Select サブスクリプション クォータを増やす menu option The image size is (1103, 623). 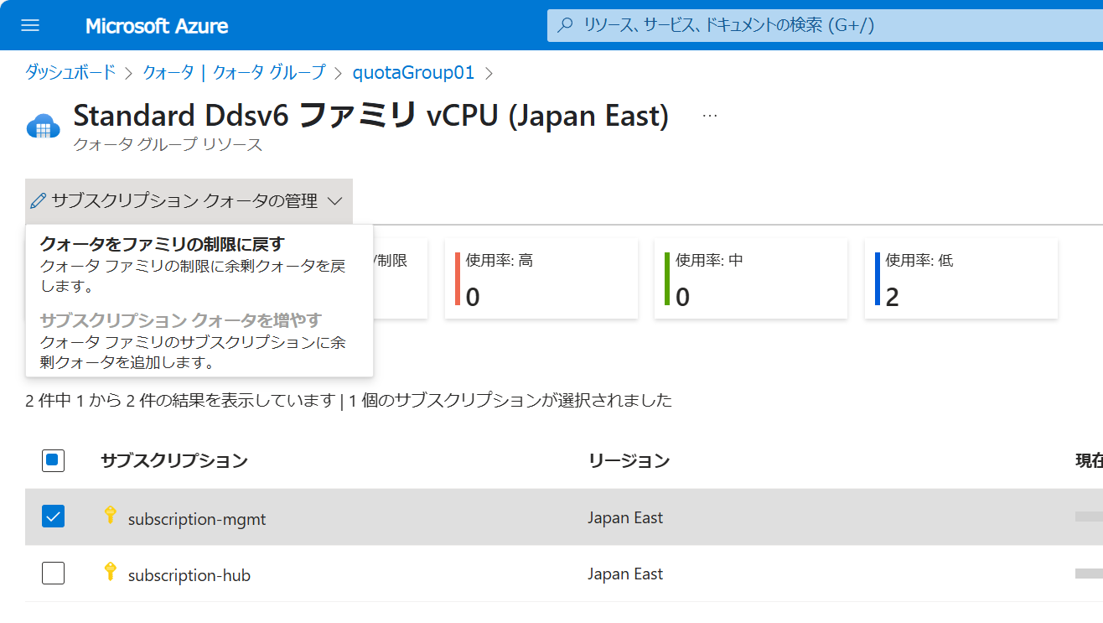click(x=199, y=341)
